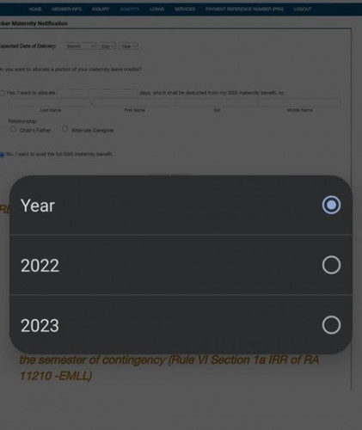Open Payment Reference Number (PRN) menu
Image resolution: width=362 pixels, height=430 pixels.
(x=244, y=9)
